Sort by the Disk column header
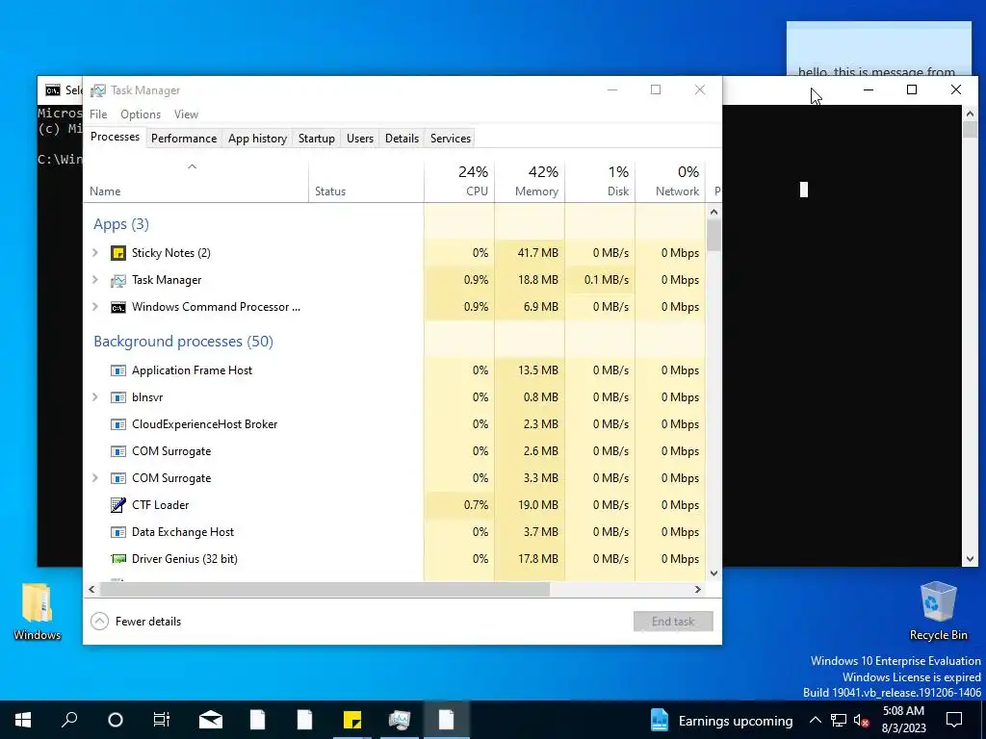The height and width of the screenshot is (739, 986). [x=600, y=182]
